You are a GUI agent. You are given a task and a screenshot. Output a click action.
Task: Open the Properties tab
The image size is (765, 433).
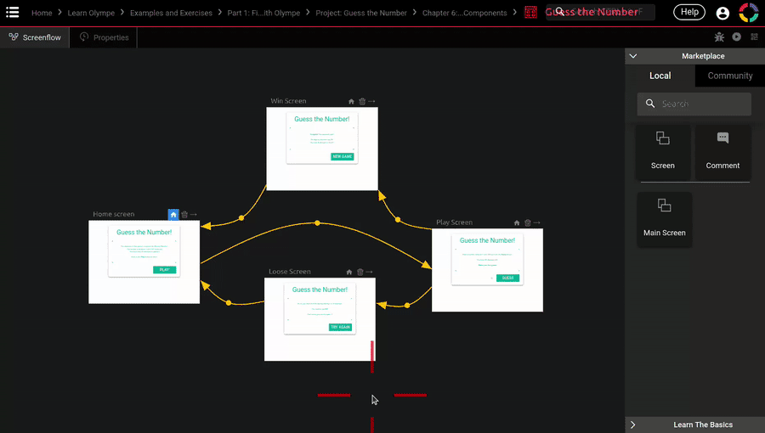coord(104,37)
